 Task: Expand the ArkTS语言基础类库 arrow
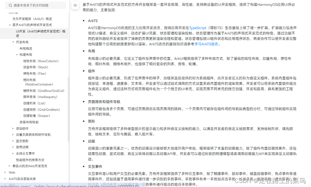pos(5,179)
